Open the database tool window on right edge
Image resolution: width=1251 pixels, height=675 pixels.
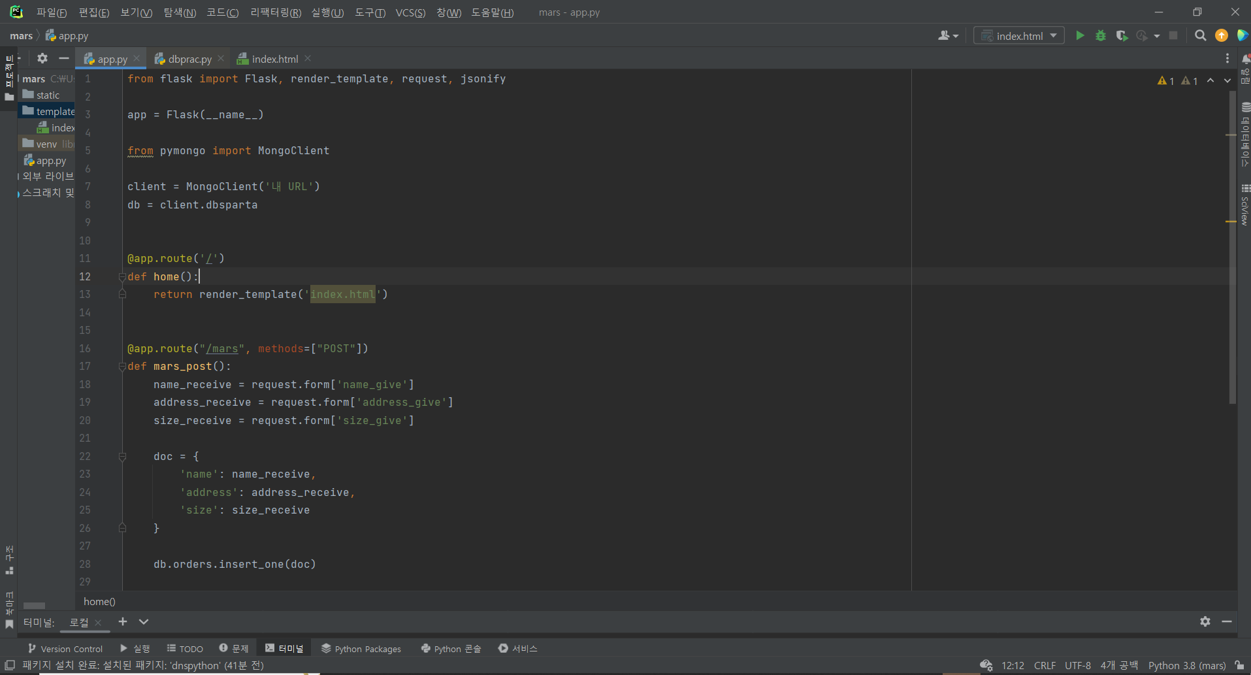[x=1245, y=134]
